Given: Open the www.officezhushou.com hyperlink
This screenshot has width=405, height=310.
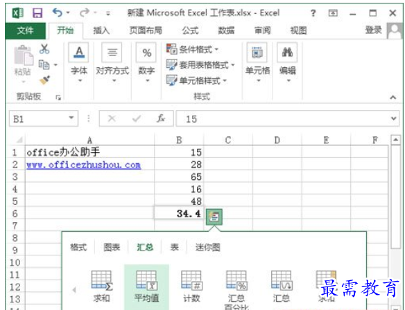Looking at the screenshot, I should pos(84,165).
